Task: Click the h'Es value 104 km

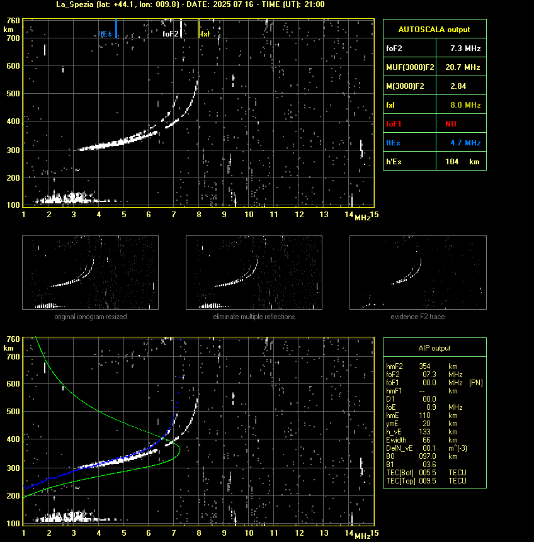Action: [462, 161]
